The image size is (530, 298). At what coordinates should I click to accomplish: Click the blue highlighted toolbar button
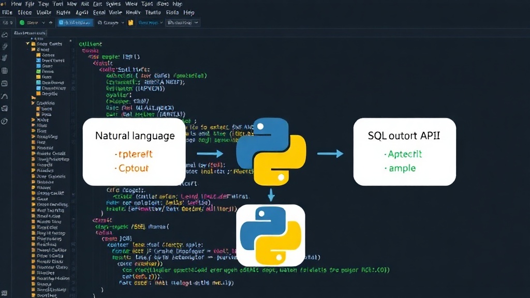(75, 23)
